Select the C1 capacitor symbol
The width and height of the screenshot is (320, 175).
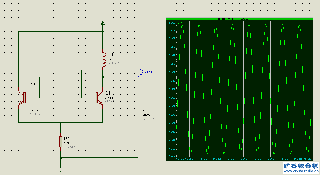(138, 112)
